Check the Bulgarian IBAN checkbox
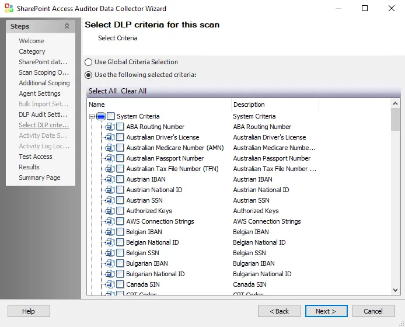 pyautogui.click(x=120, y=263)
